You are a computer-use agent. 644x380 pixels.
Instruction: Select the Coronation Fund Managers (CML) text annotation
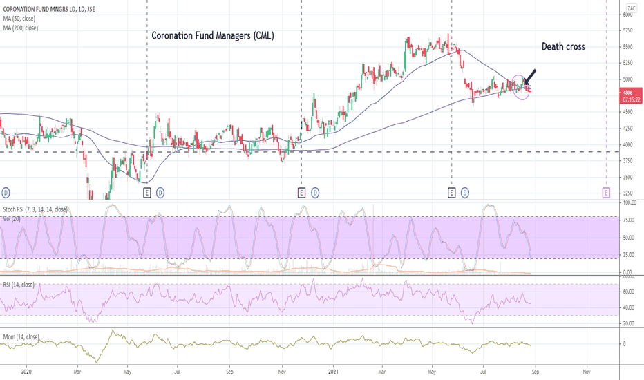(x=213, y=36)
